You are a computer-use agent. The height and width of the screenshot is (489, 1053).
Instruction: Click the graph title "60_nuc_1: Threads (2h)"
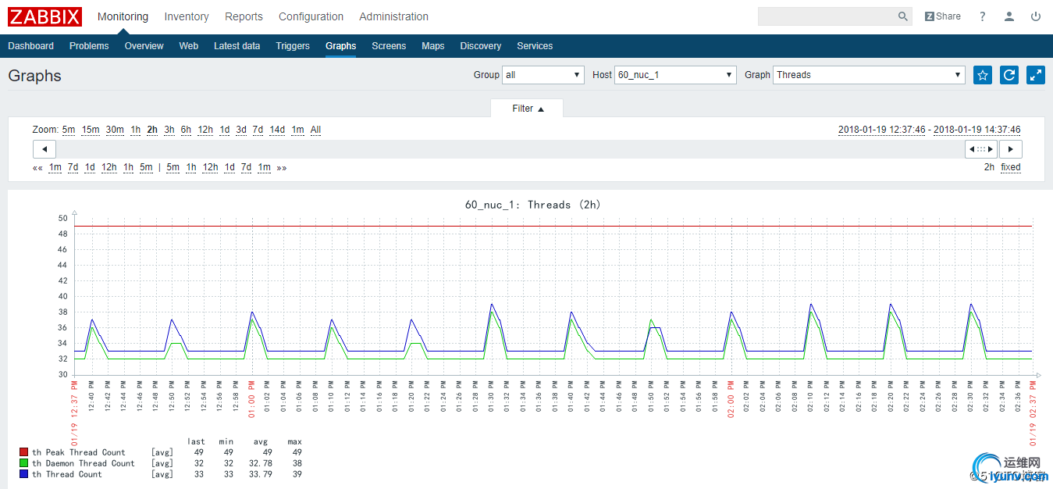point(533,205)
